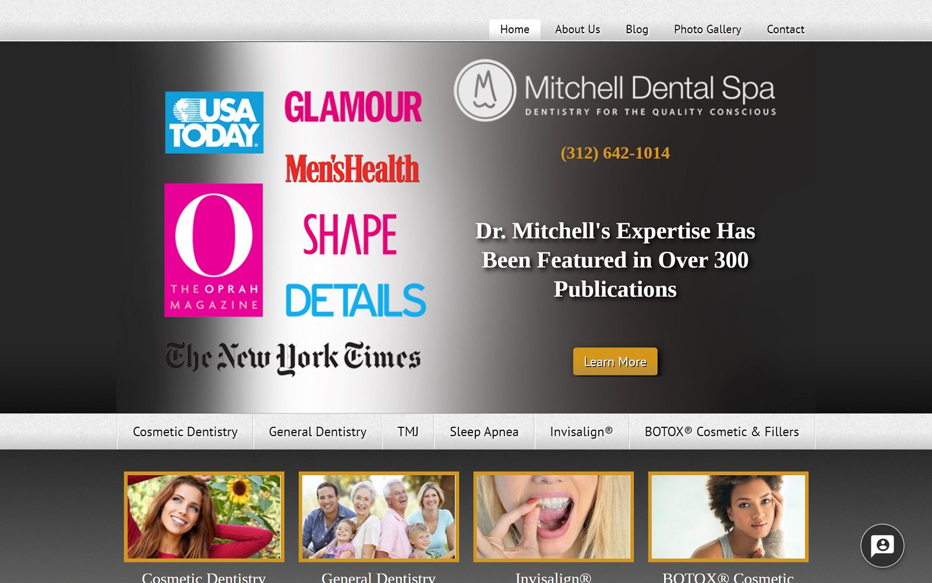Select Invisalign® in services bar
This screenshot has height=583, width=932.
pyautogui.click(x=581, y=432)
